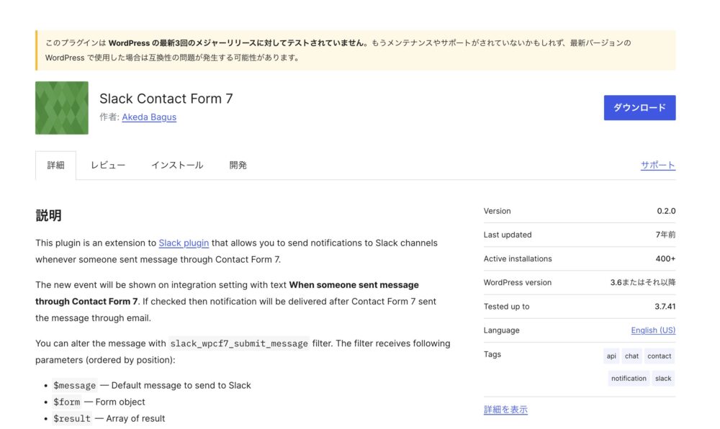Click the Last updated label
This screenshot has width=720, height=429.
508,235
